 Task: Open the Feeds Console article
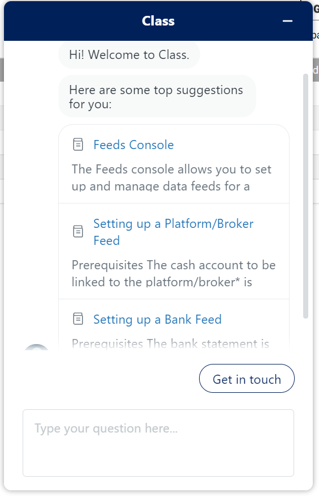click(133, 145)
